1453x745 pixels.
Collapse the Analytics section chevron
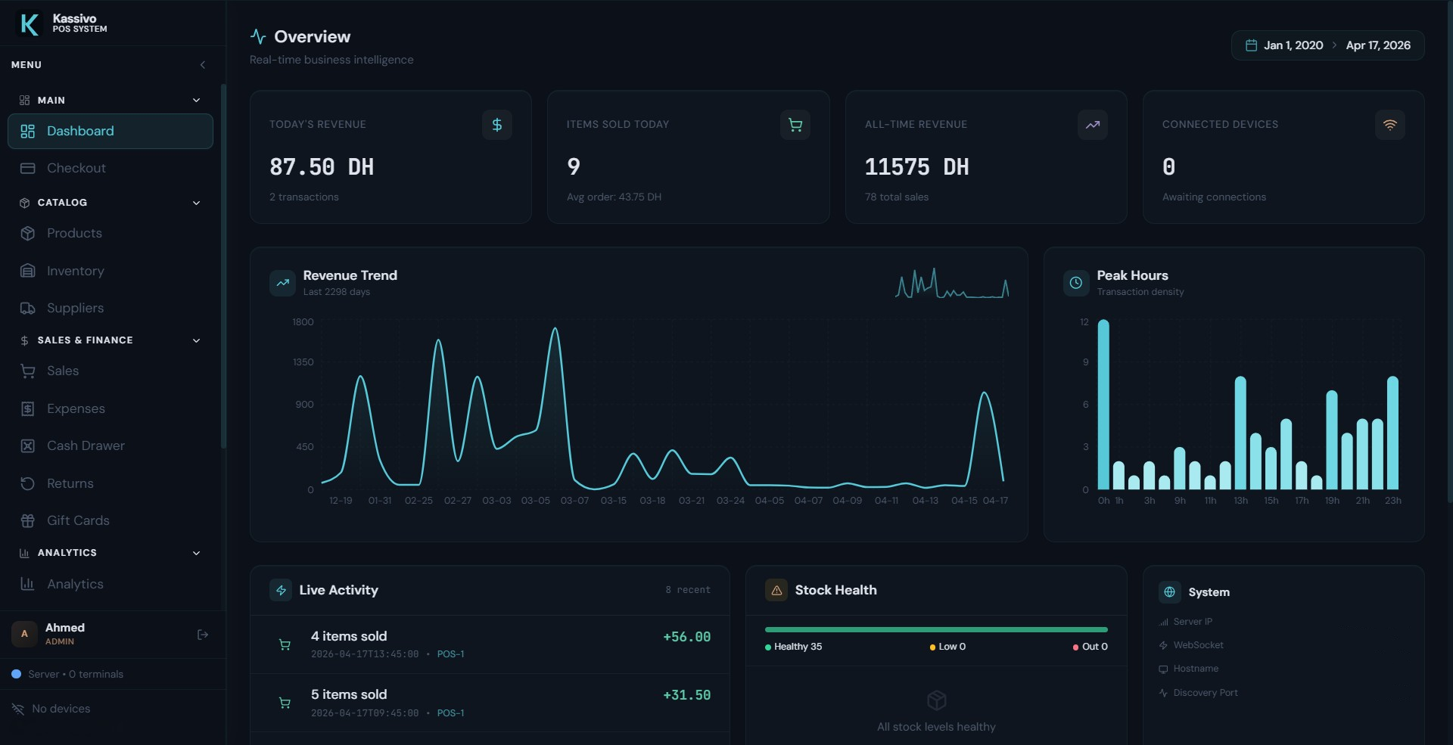coord(196,553)
